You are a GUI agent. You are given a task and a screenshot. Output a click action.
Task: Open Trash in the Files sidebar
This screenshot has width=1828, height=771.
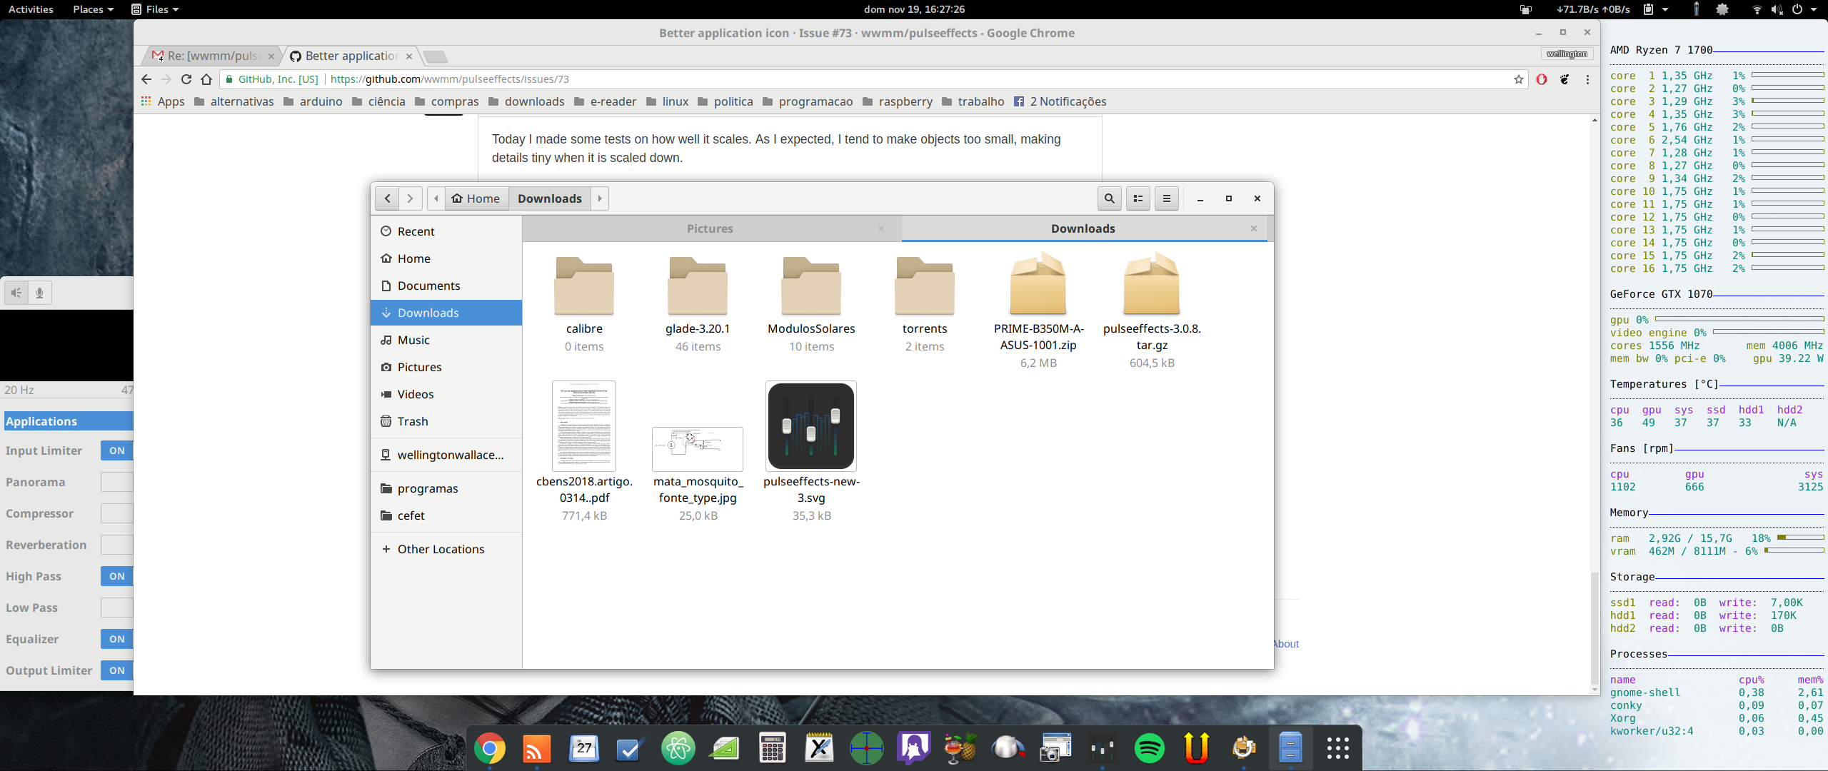point(446,421)
